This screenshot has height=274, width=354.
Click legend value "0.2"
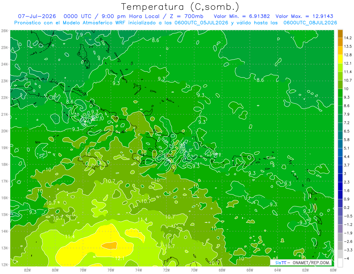(347, 207)
